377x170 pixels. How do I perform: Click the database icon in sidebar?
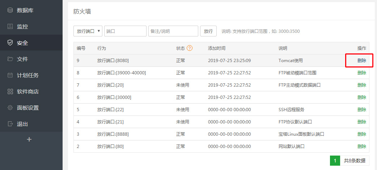coord(10,10)
